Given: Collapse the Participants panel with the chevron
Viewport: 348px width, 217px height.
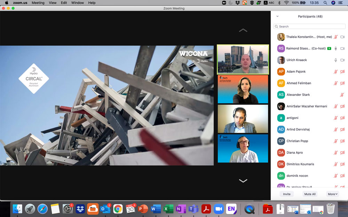Looking at the screenshot, I should click(x=277, y=16).
